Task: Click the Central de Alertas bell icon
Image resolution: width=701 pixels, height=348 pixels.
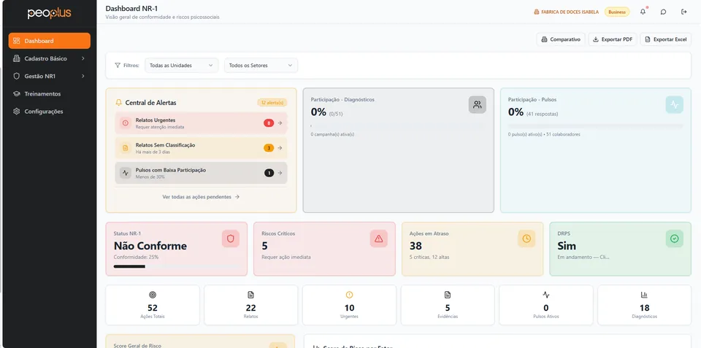Action: click(118, 102)
